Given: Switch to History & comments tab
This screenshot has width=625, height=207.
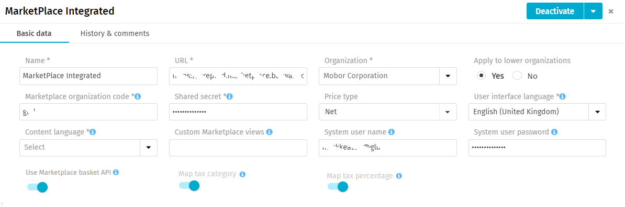Looking at the screenshot, I should (115, 33).
